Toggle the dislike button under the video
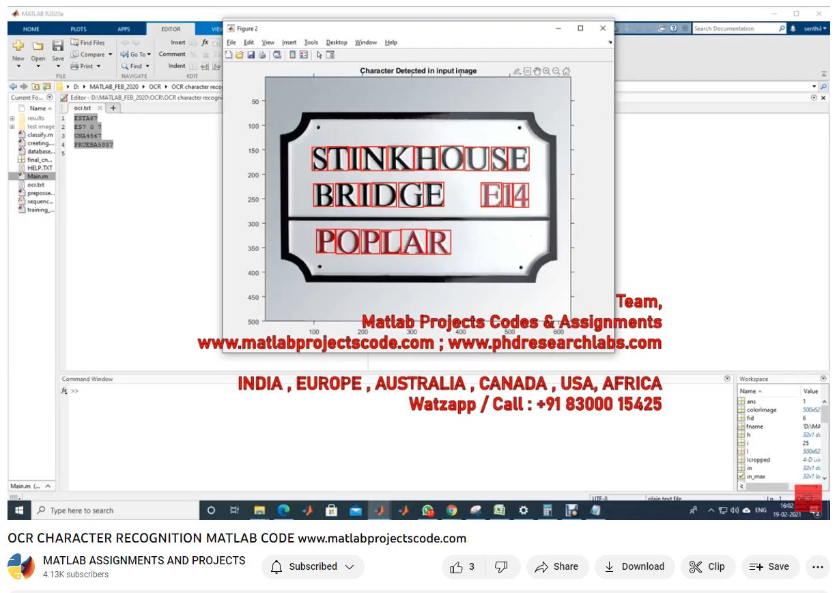The height and width of the screenshot is (593, 837). click(x=501, y=566)
